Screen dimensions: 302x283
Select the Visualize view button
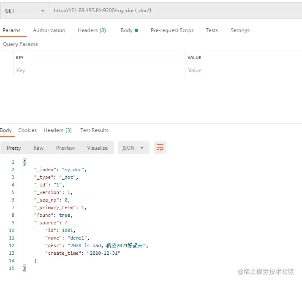tap(98, 148)
